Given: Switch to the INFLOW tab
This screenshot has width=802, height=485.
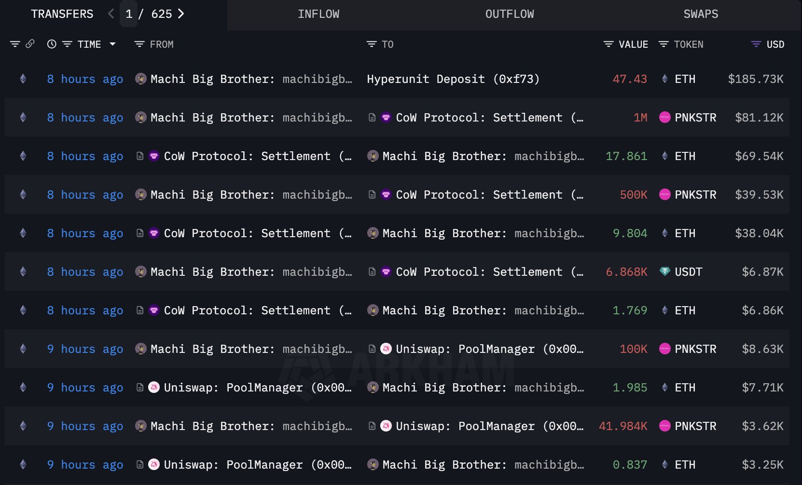Looking at the screenshot, I should point(318,14).
